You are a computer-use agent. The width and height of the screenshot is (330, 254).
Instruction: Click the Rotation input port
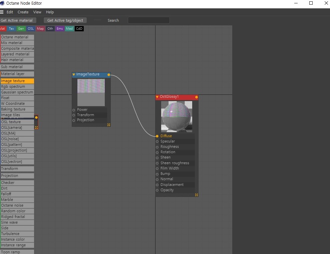pyautogui.click(x=157, y=152)
